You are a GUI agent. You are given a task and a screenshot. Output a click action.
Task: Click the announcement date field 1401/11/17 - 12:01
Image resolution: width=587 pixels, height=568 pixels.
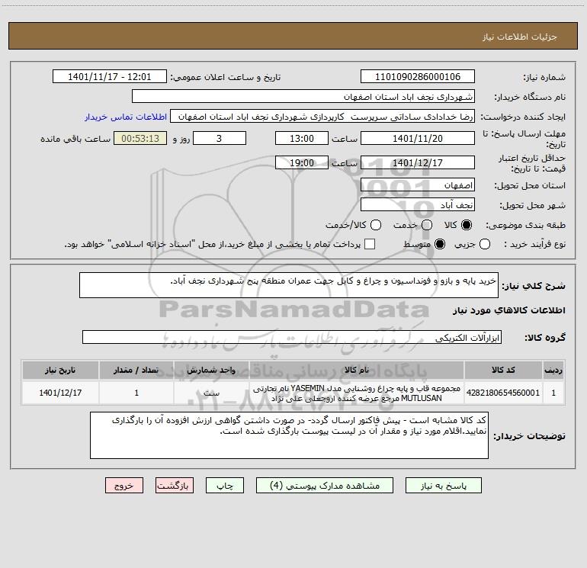click(110, 77)
